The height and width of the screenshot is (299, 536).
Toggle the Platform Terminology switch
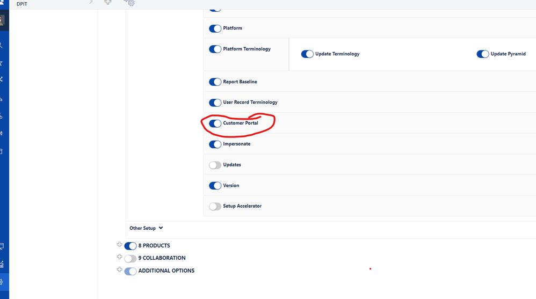215,49
